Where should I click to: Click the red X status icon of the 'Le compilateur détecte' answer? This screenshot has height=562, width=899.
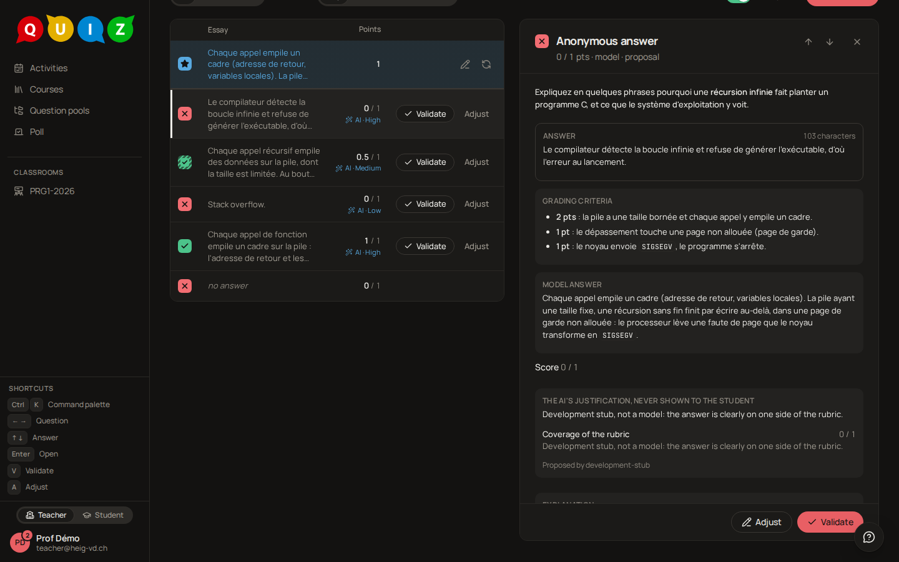pos(185,114)
